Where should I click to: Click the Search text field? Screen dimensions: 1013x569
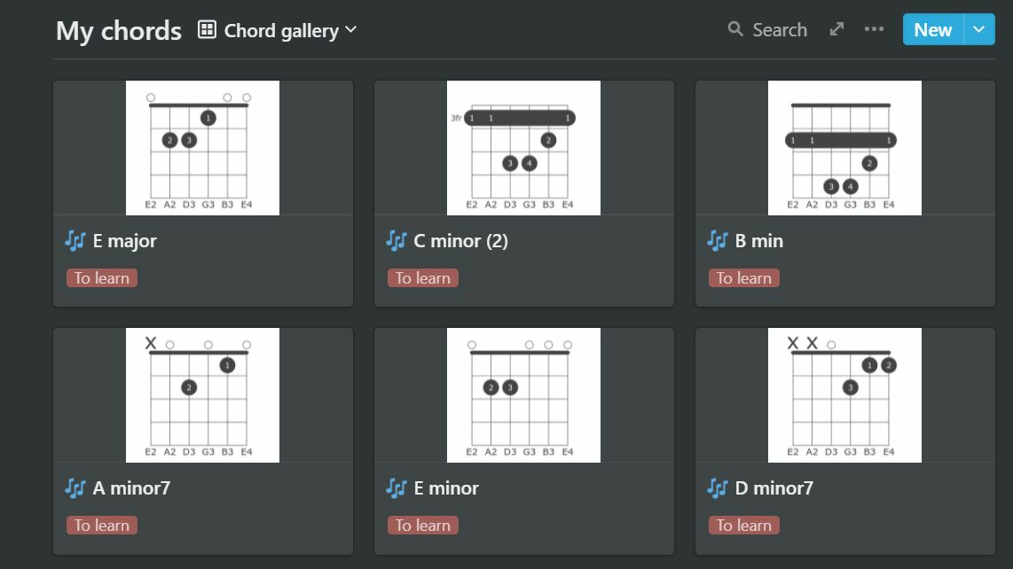[x=780, y=29]
